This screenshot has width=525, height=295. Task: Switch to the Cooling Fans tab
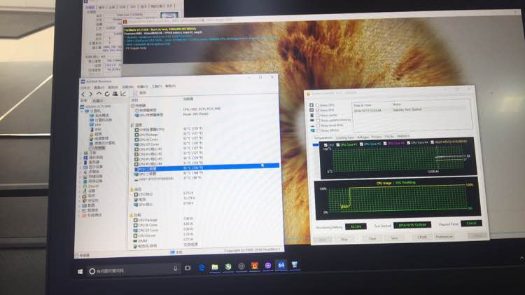(345, 138)
